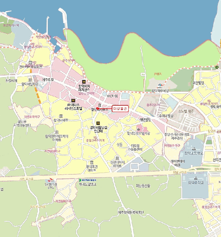Screen dimensions: 221x237
Task: Click the 보전녹지지역 label at top left
Action: pos(11,25)
